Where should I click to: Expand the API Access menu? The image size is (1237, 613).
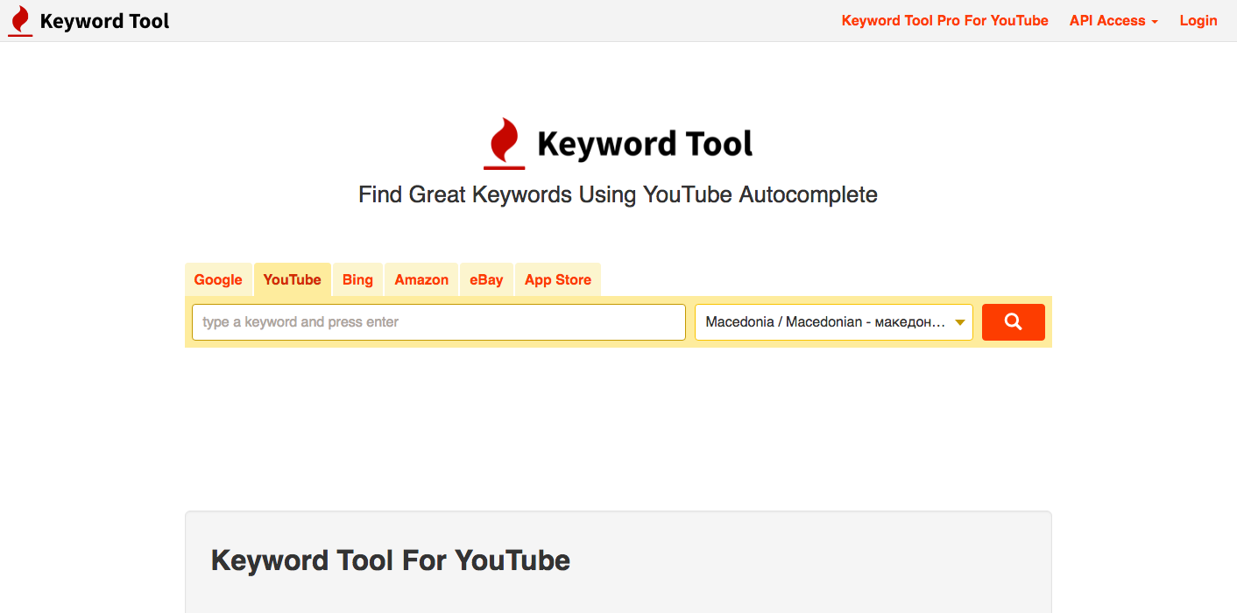[1113, 21]
